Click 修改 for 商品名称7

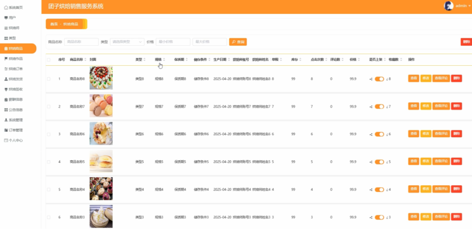pyautogui.click(x=426, y=106)
